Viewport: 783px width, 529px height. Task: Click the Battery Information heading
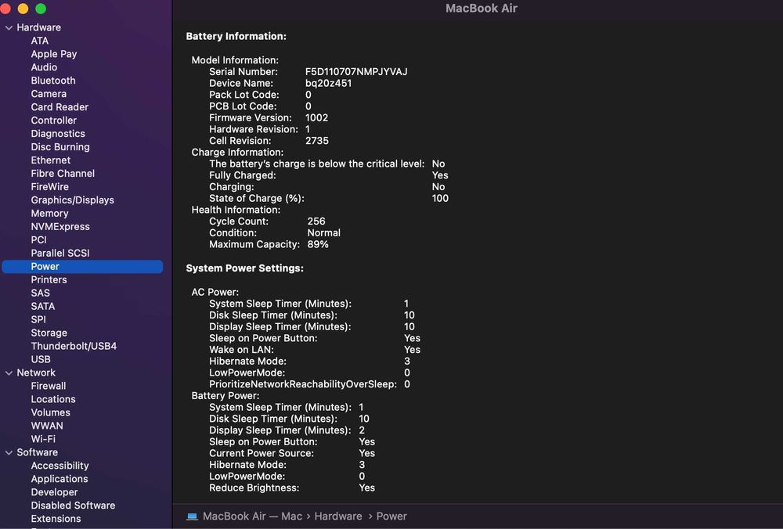[236, 37]
